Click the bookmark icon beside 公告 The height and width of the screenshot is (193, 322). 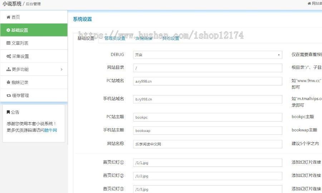tap(8, 112)
